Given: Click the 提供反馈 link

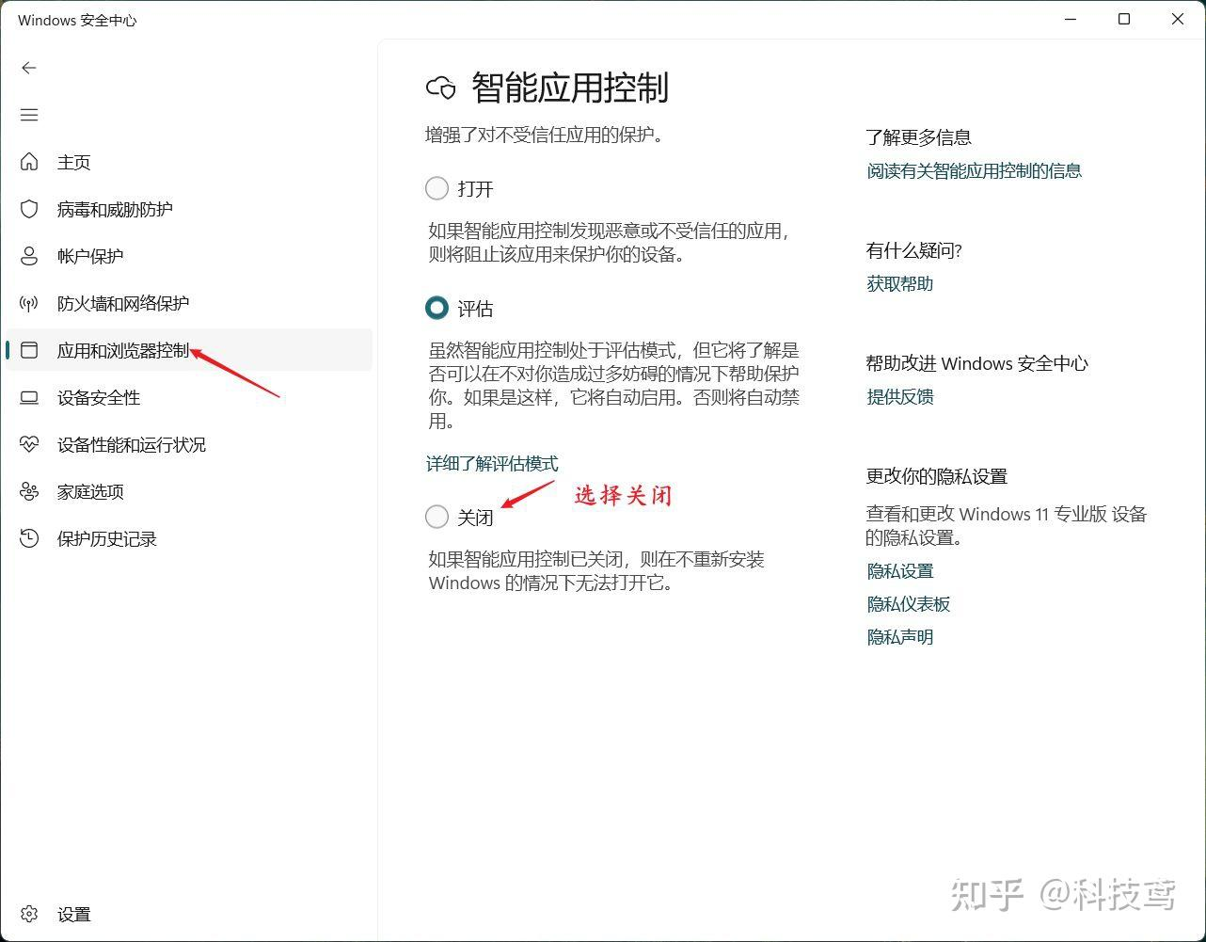Looking at the screenshot, I should (x=899, y=396).
